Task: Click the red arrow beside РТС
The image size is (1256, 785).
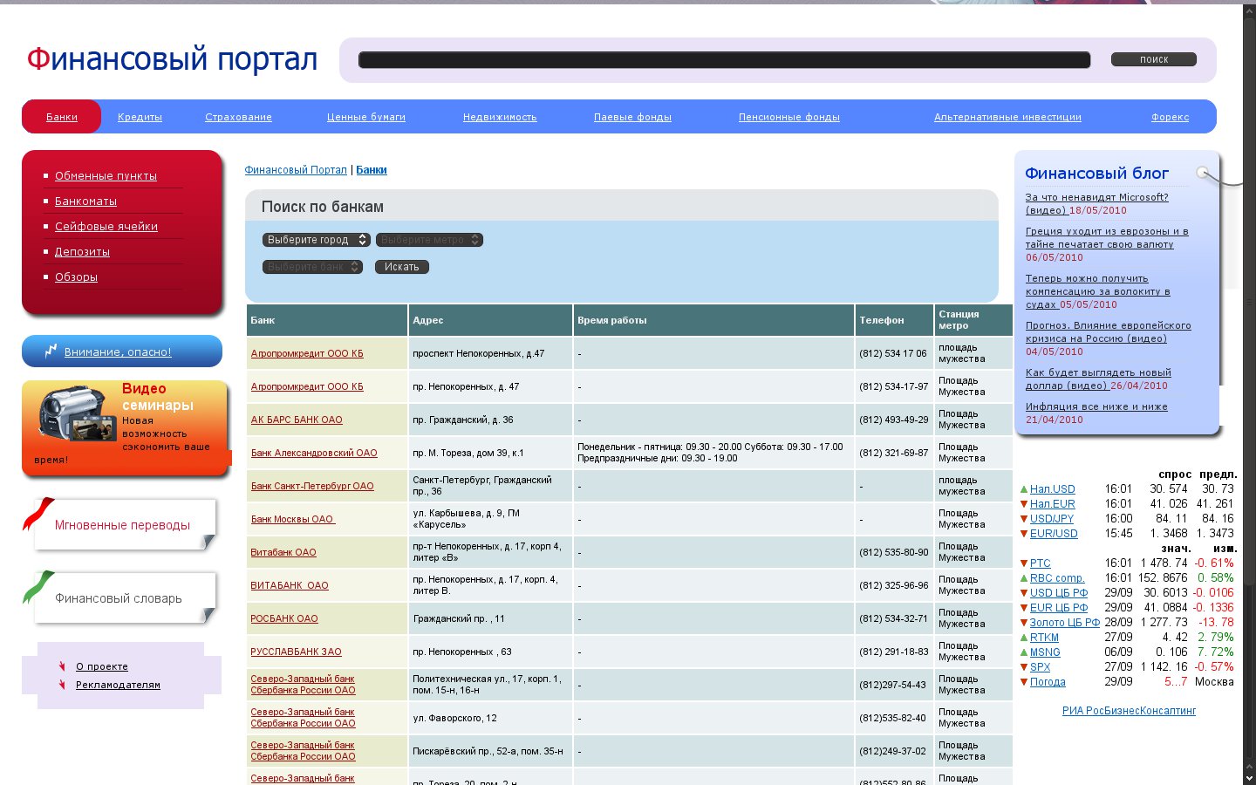Action: point(1024,563)
